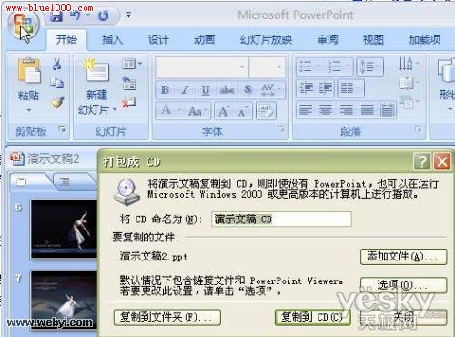455x337 pixels.
Task: Apply a bulleted list
Action: point(309,66)
